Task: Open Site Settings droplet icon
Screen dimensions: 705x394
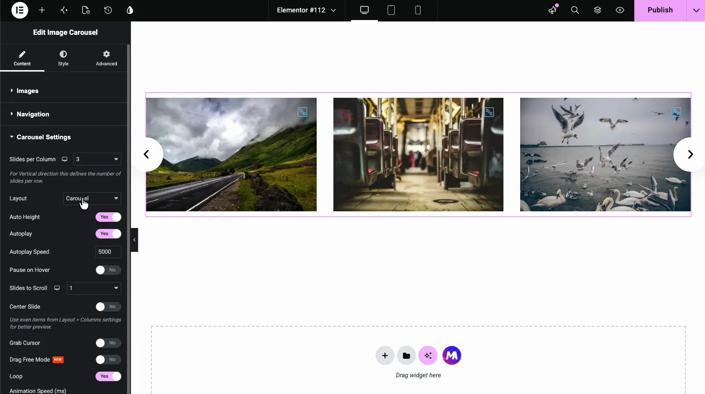Action: (130, 10)
